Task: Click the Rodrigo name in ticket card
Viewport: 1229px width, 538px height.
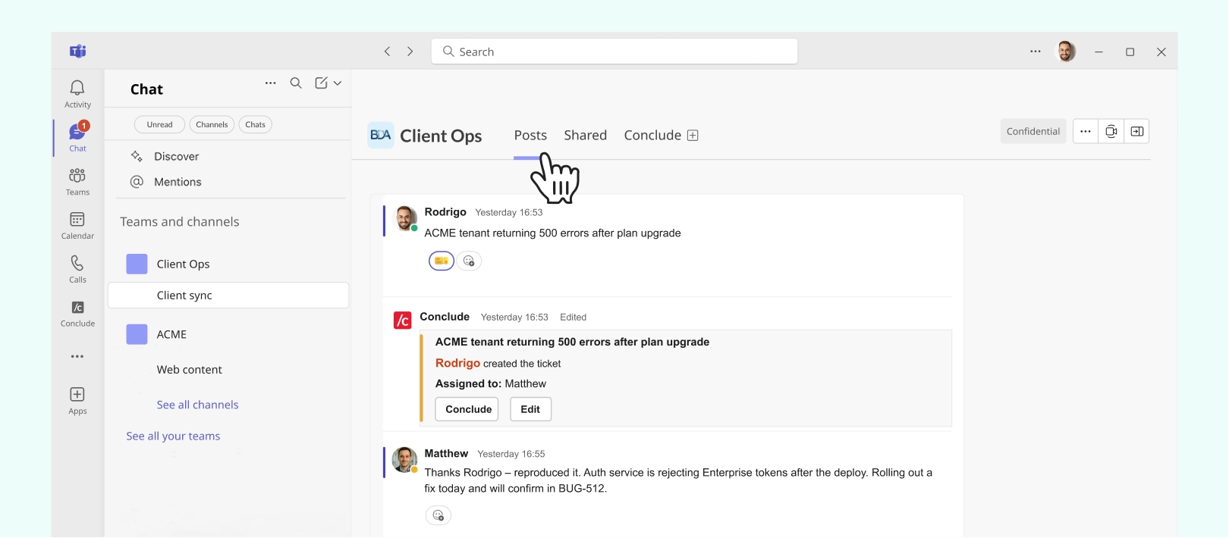Action: [x=457, y=363]
